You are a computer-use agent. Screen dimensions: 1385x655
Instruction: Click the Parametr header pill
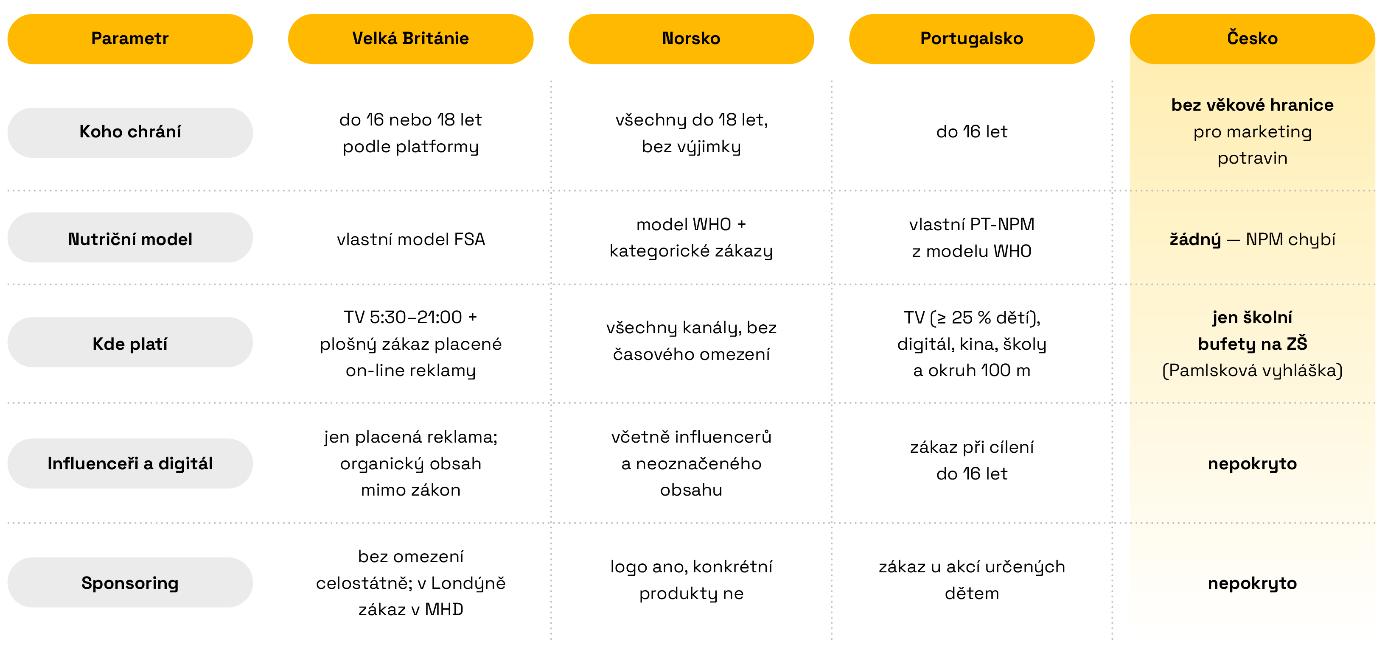click(129, 39)
